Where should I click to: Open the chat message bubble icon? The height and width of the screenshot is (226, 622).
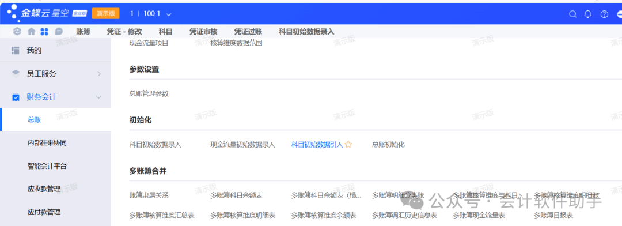[59, 31]
